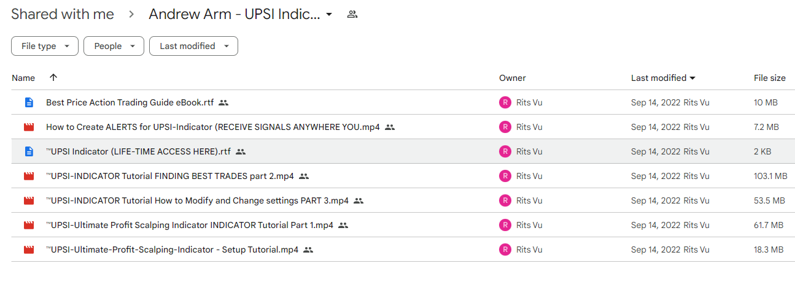Click the modified date in the eBook.rtf row

pos(656,102)
